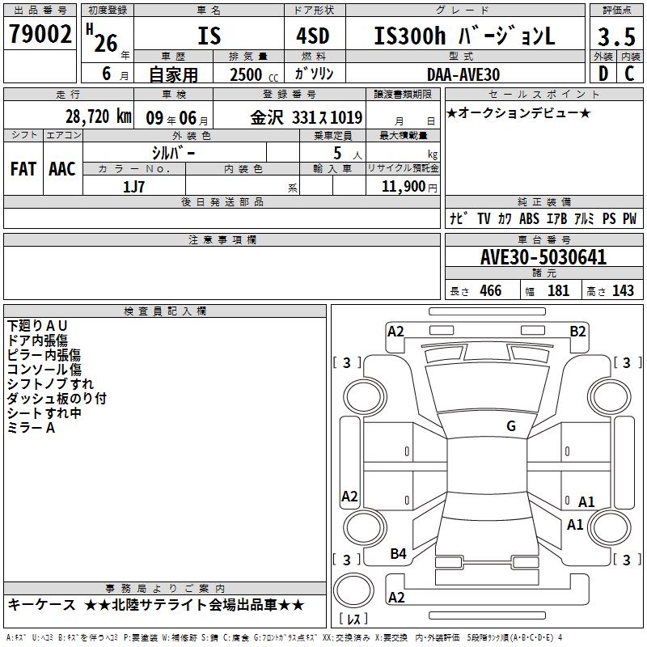The height and width of the screenshot is (647, 647).
Task: Click the model code DAA-AVE30
Action: point(463,74)
